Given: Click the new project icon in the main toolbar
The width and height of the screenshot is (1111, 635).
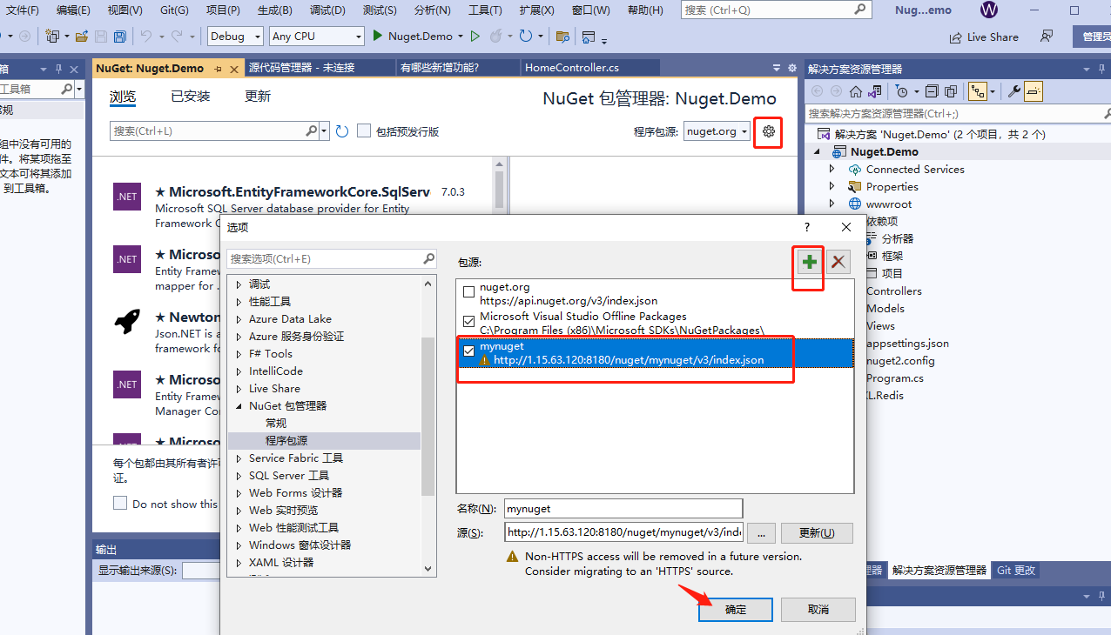Looking at the screenshot, I should tap(52, 37).
